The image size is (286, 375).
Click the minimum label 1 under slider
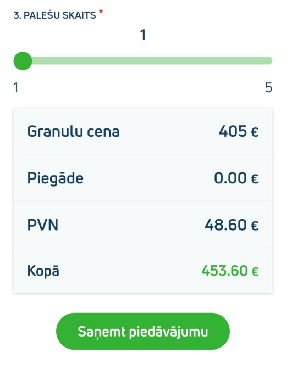16,87
